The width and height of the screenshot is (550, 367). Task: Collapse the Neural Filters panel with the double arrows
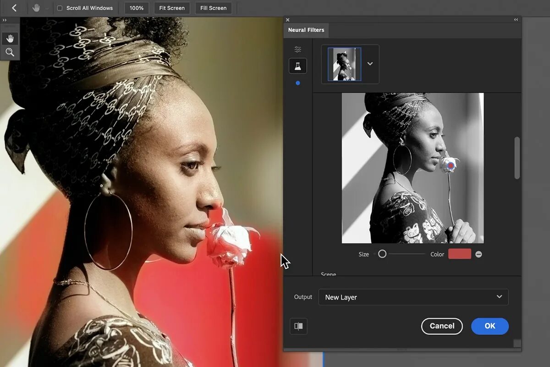[x=516, y=20]
